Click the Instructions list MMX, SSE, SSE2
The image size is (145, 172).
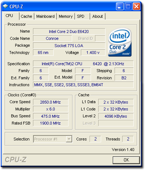[83, 85]
